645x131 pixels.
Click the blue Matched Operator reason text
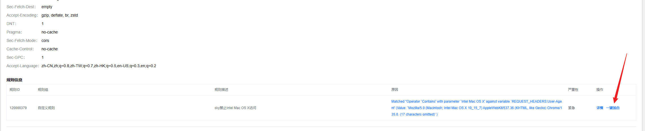coord(476,108)
